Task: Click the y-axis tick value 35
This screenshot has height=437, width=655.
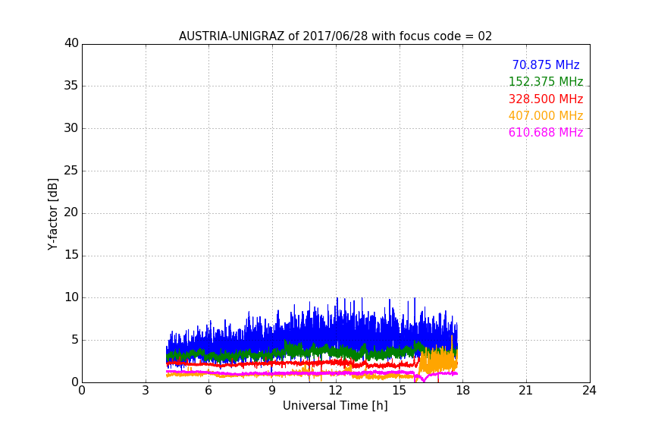Action: tap(71, 86)
